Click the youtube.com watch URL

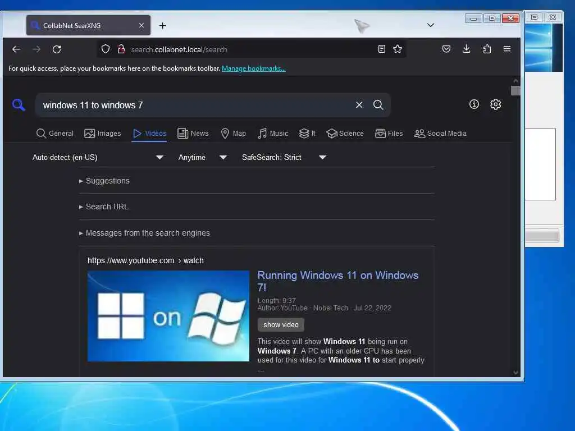click(145, 260)
